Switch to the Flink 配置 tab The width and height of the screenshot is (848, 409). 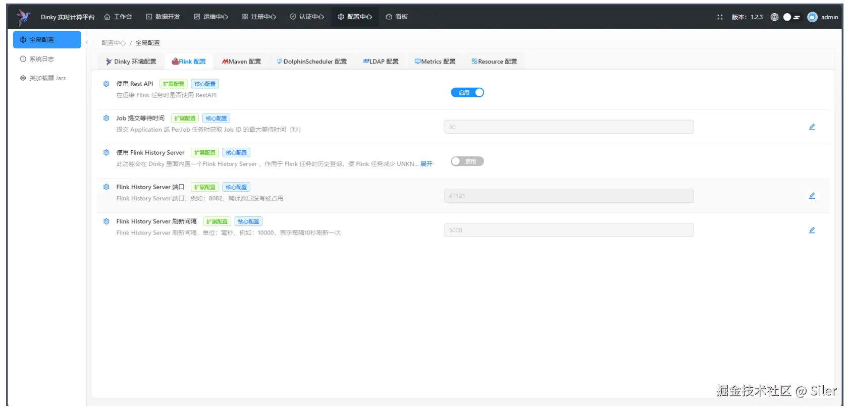pos(189,62)
